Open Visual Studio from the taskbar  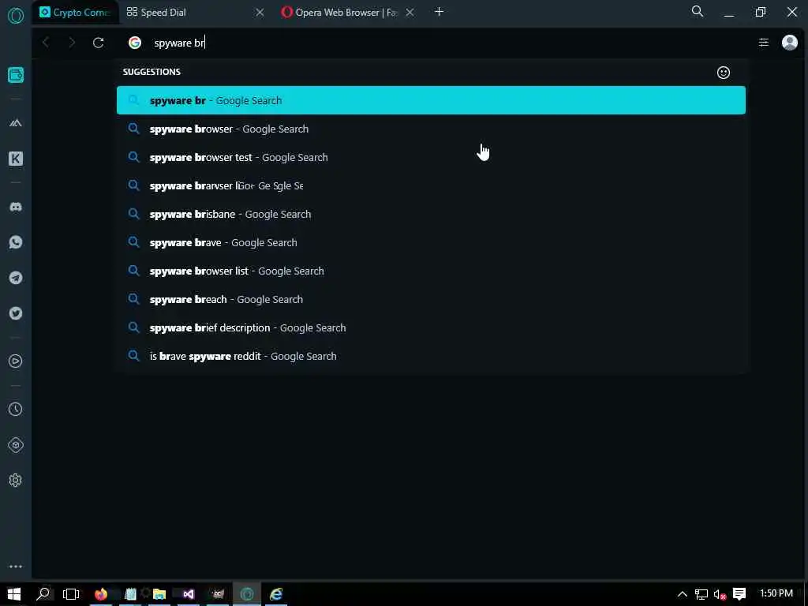point(189,594)
